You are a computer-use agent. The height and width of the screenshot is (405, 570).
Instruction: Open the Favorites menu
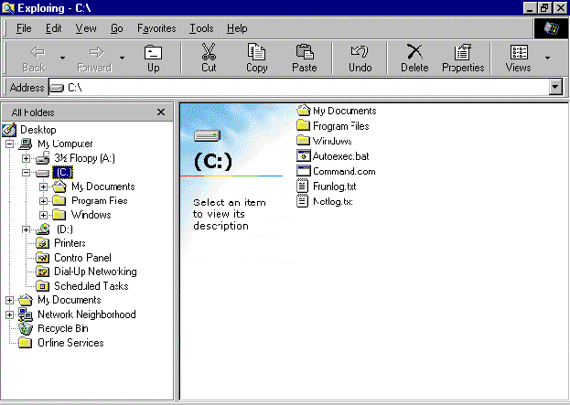[156, 28]
